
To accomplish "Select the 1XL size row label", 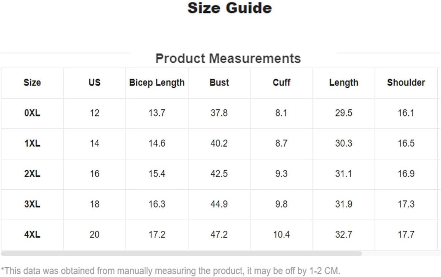I will [32, 143].
